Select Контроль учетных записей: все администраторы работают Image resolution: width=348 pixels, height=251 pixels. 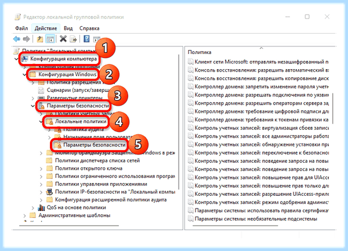(x=262, y=136)
